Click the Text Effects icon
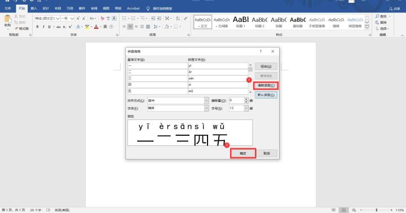Image resolution: width=406 pixels, height=213 pixels. (x=78, y=26)
